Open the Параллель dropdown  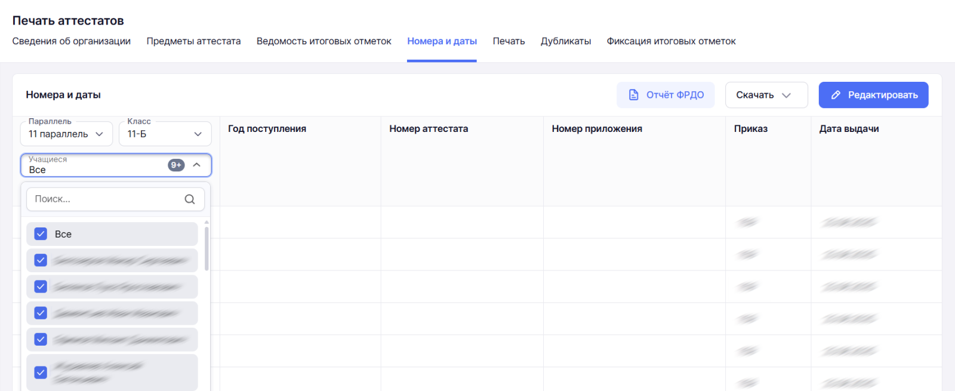coord(66,134)
